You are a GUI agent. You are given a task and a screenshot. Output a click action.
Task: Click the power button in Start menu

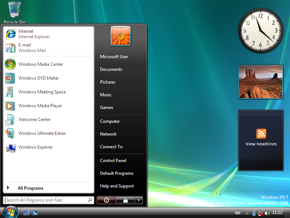coord(106,200)
